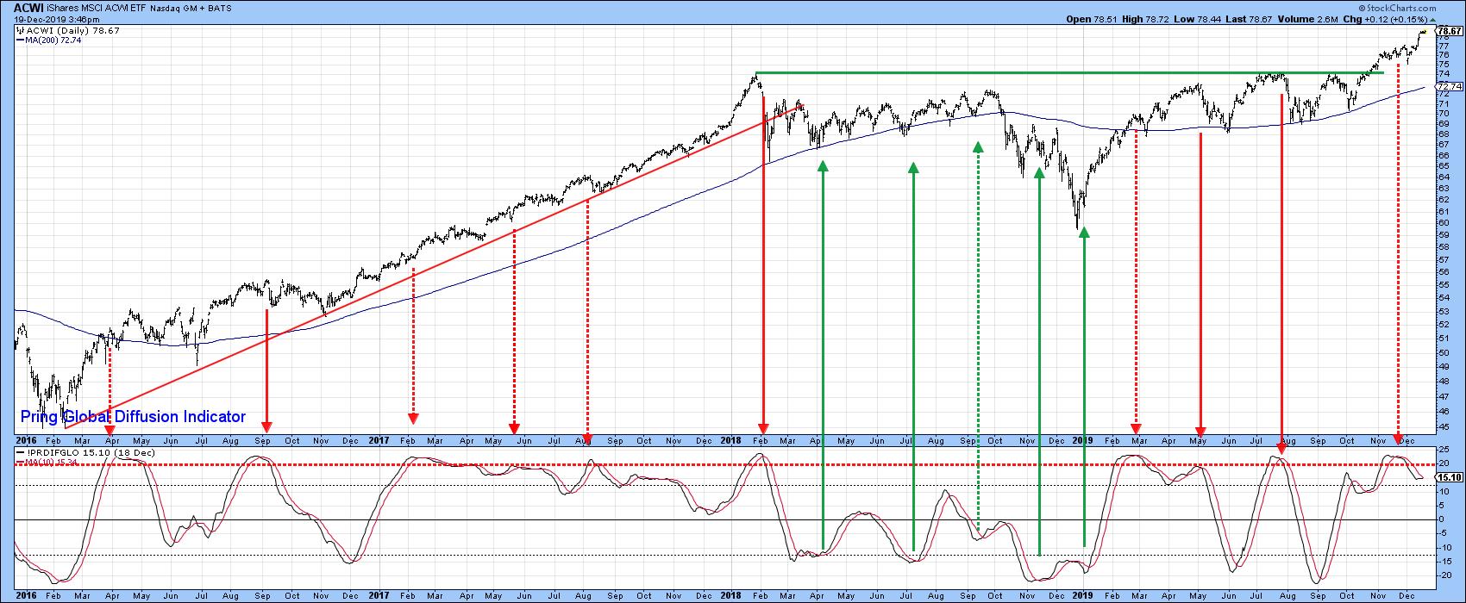Viewport: 1466px width, 603px height.
Task: Click the -15 label on the indicator scale
Action: [x=1444, y=562]
